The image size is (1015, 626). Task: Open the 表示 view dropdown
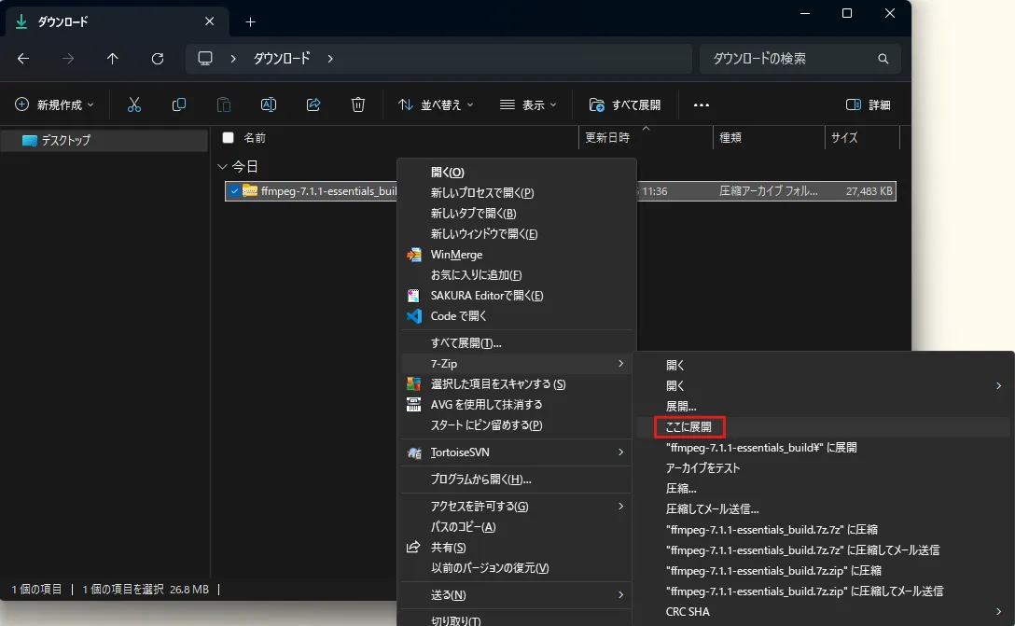[x=528, y=104]
